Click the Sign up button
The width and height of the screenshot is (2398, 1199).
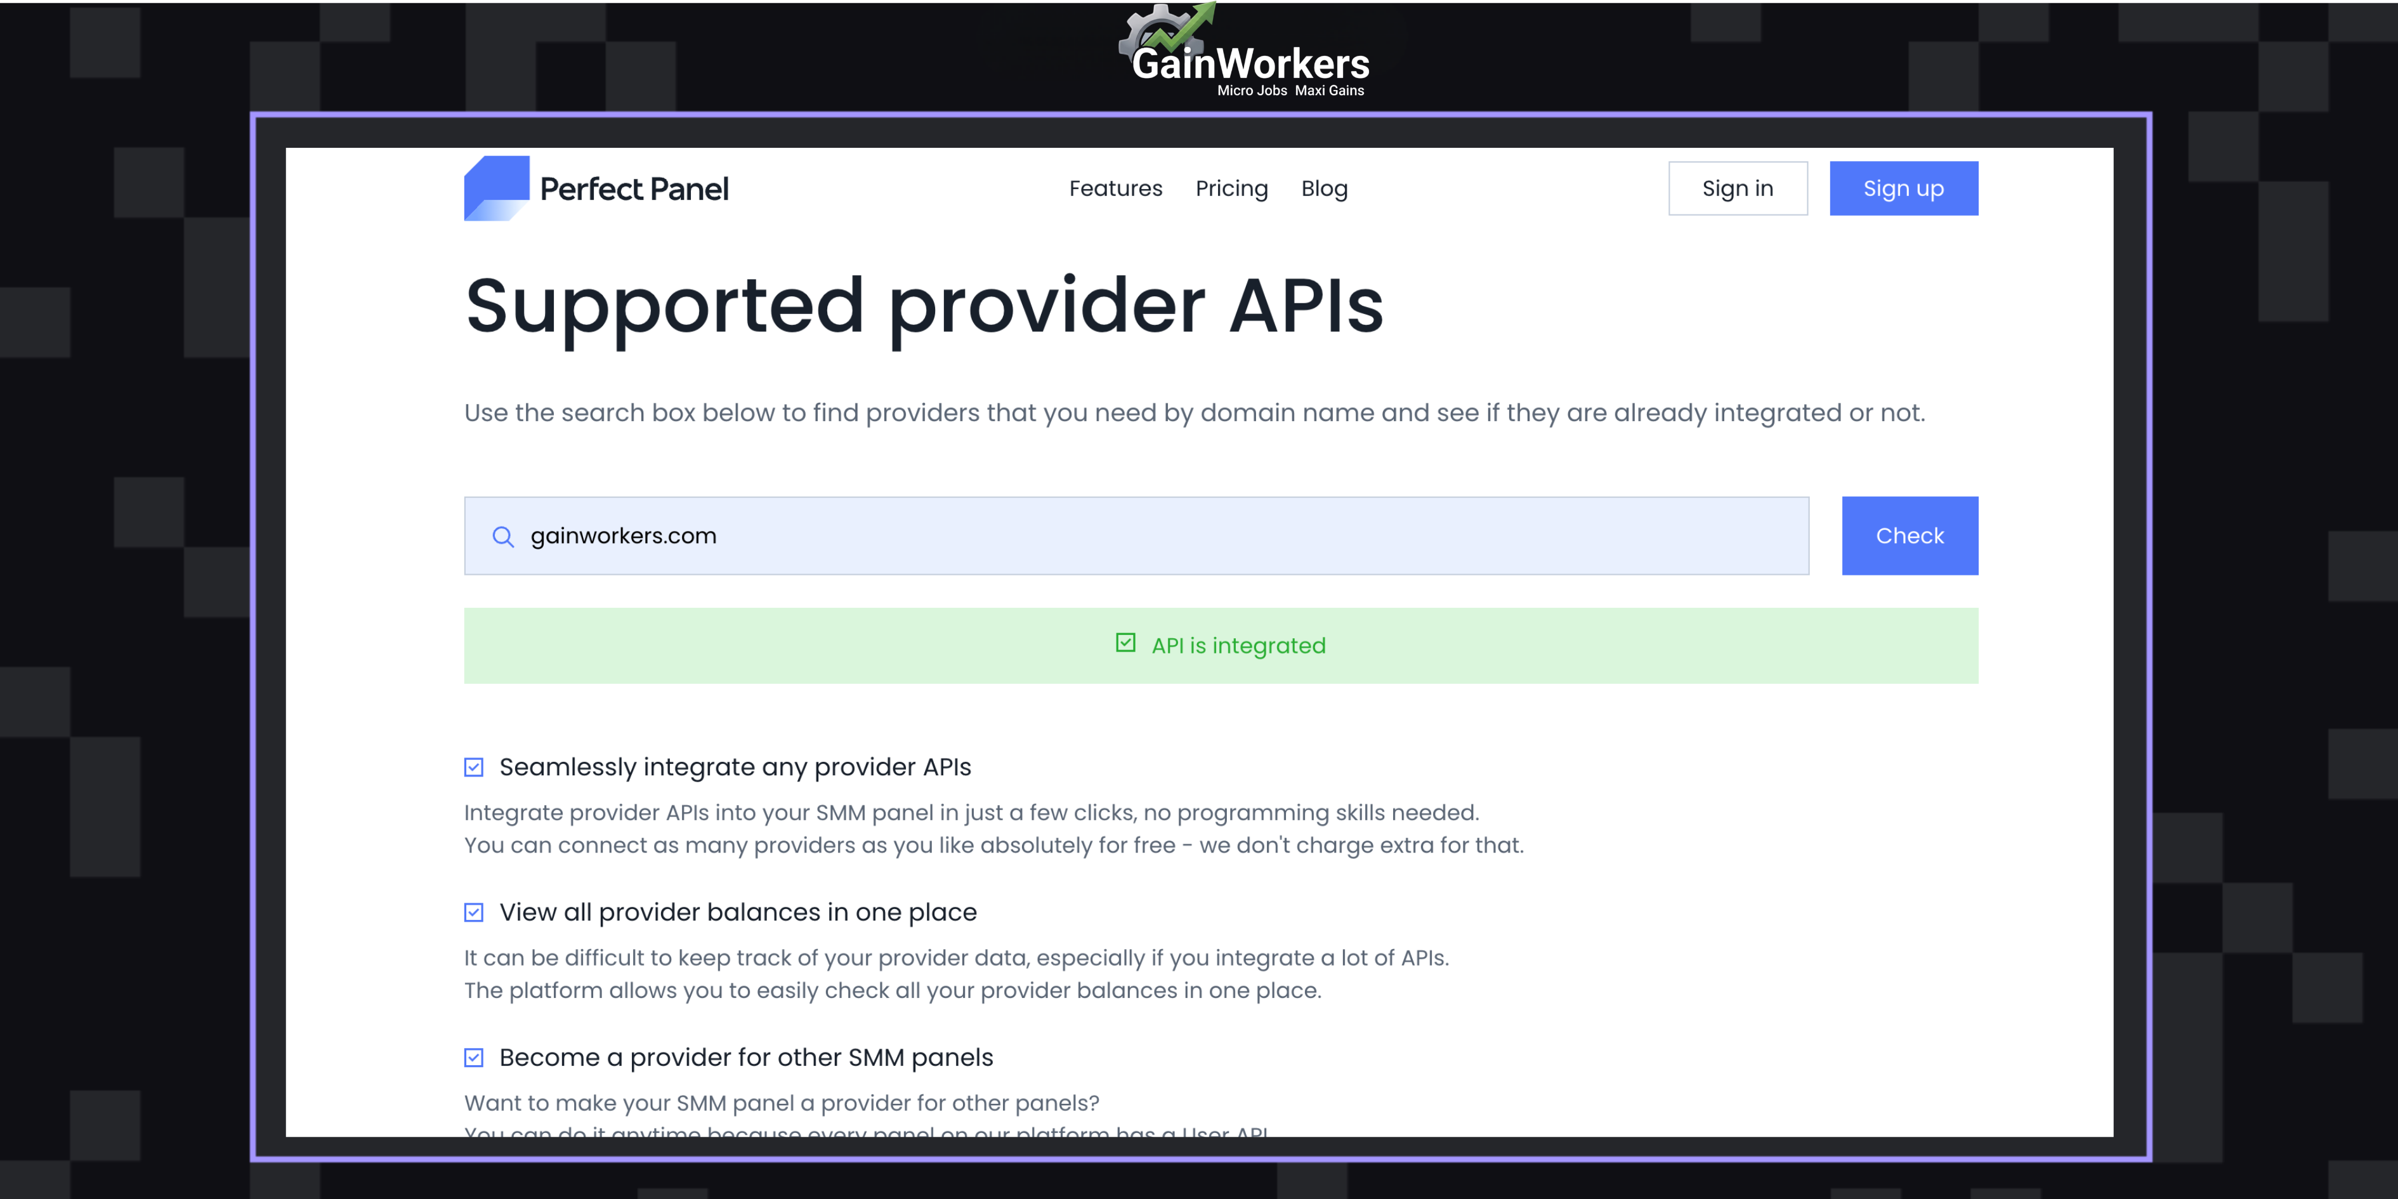(x=1904, y=189)
